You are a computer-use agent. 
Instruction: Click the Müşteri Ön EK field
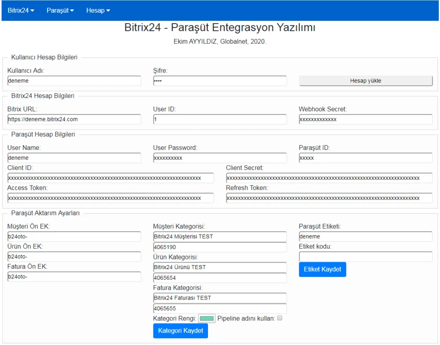pos(74,236)
